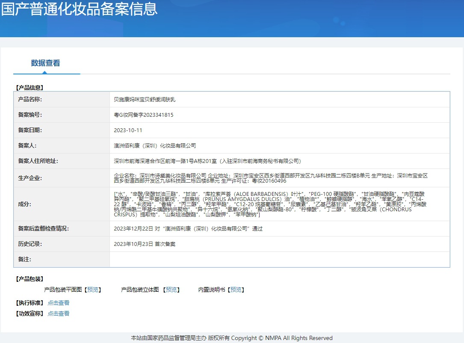
Task: Click the 【产品信息】 section heading
Action: tap(30, 88)
